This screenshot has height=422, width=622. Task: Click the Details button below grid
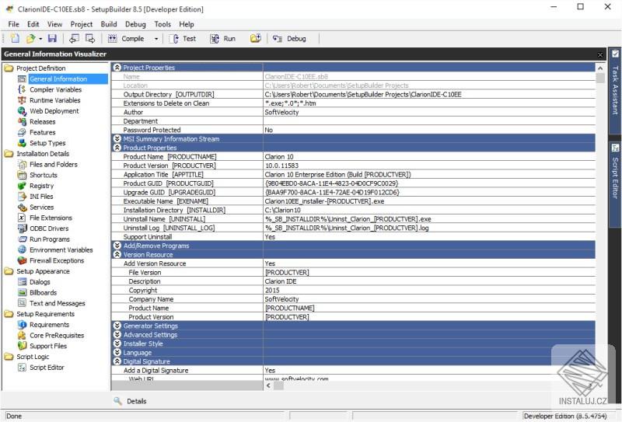(130, 401)
